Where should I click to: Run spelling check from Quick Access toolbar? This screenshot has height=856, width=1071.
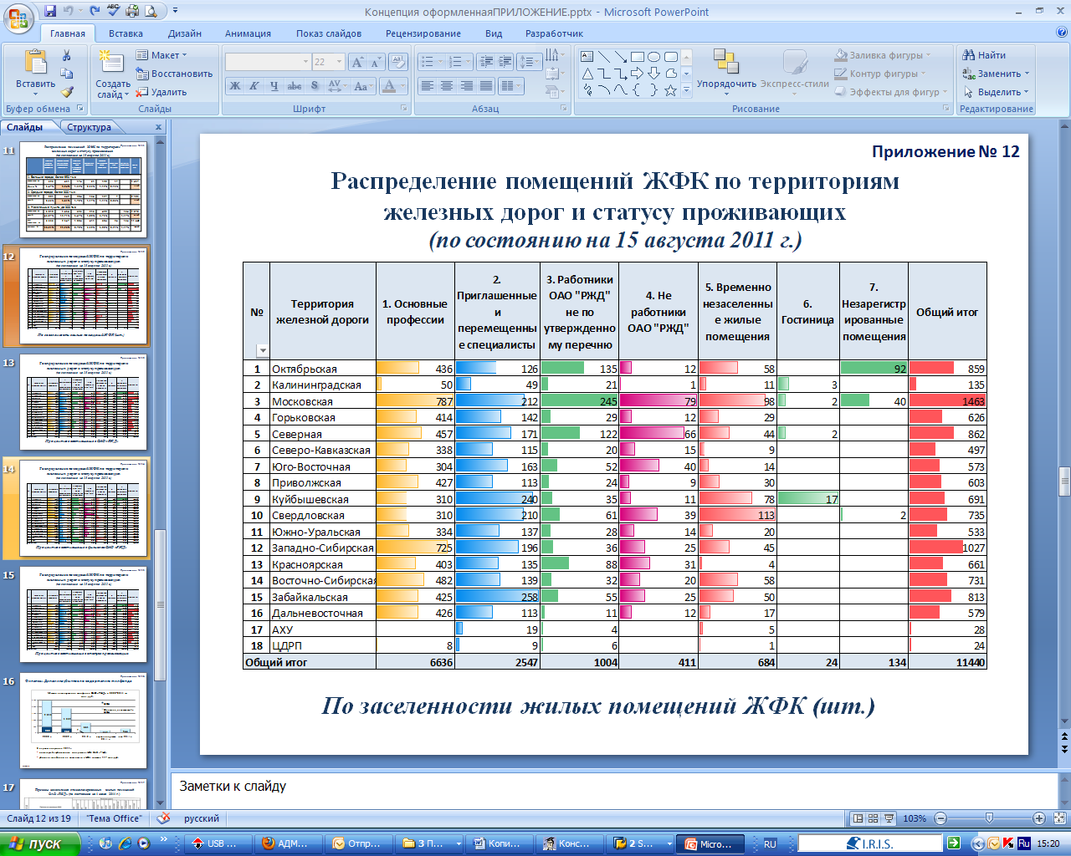(x=114, y=12)
